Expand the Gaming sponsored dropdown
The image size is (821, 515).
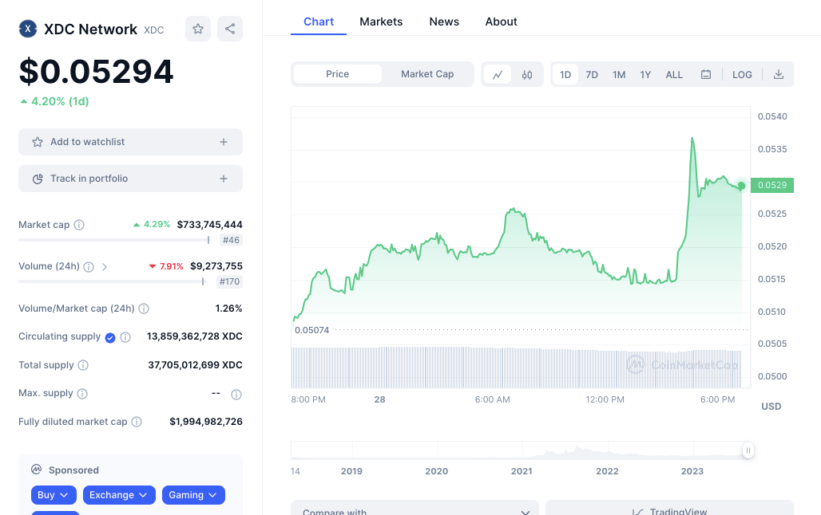[193, 495]
